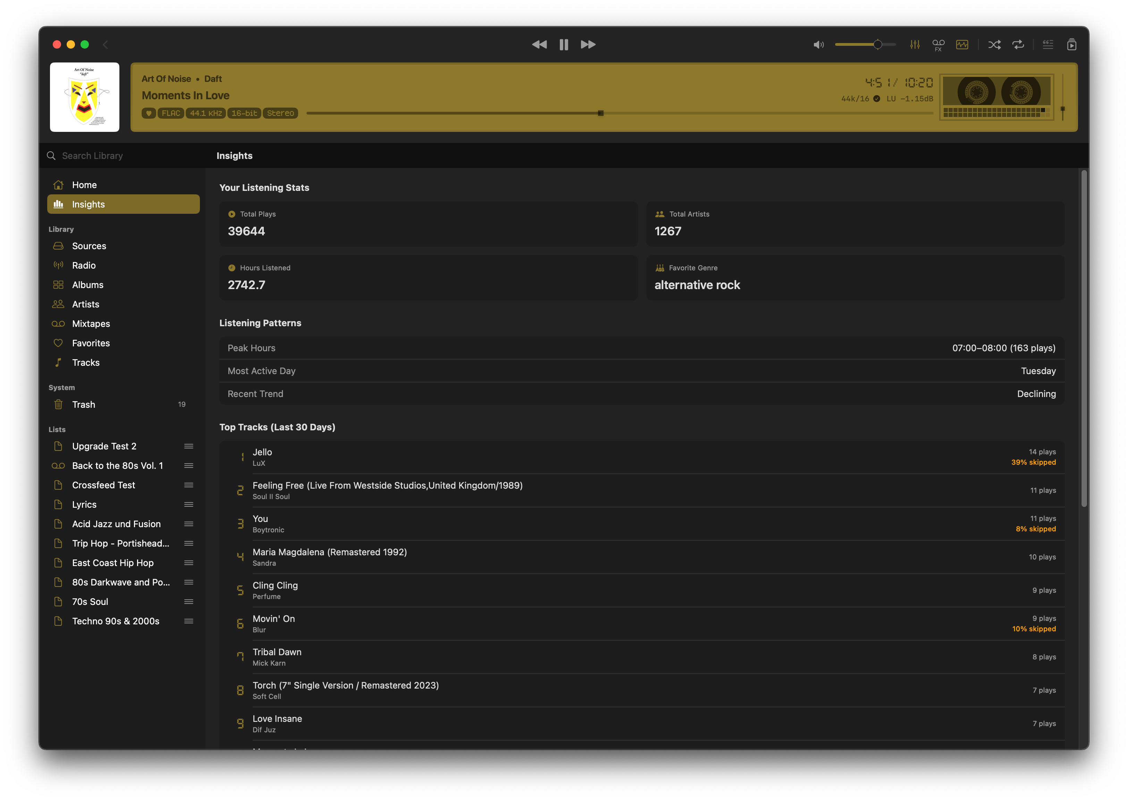Click the Art Of Noise artist name
Viewport: 1128px width, 801px height.
tap(166, 79)
